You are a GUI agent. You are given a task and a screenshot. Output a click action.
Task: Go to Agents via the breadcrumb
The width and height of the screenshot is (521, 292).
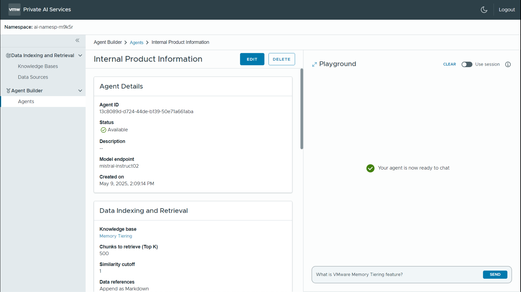click(137, 42)
